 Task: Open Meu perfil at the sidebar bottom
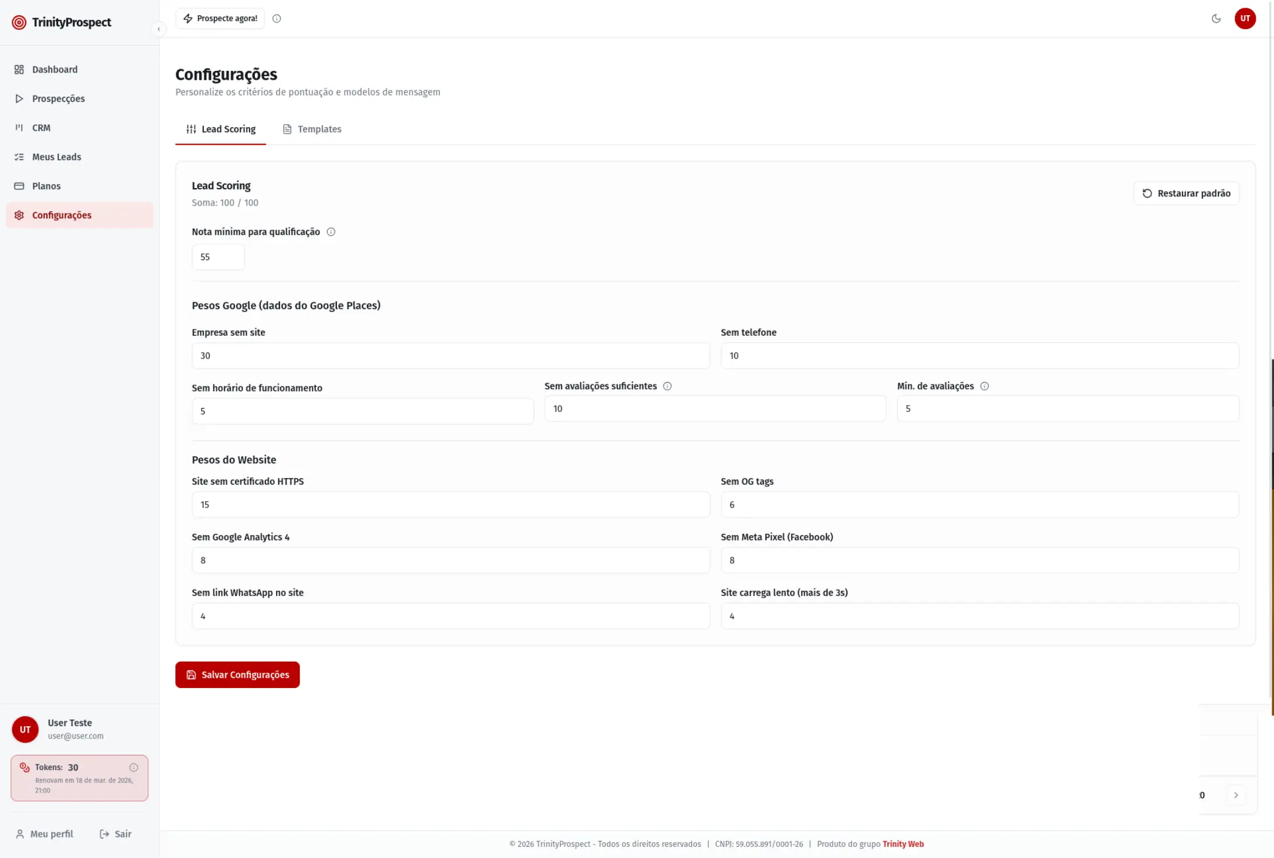[x=45, y=834]
